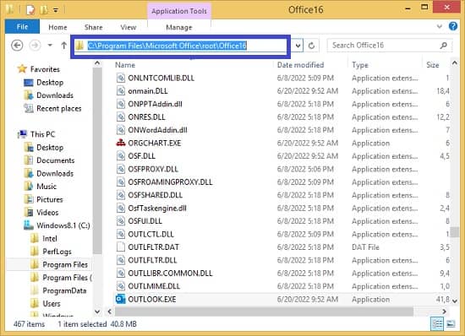Viewport: 465px width, 336px height.
Task: Click the navigation pane scroll up arrow
Action: click(97, 63)
